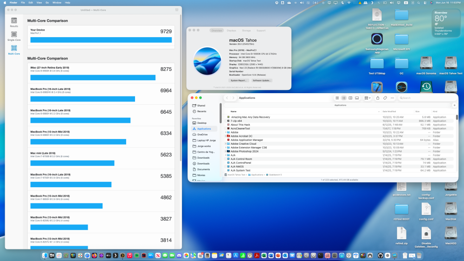Open the File menu in the menu bar
The image size is (464, 261).
coord(23,3)
